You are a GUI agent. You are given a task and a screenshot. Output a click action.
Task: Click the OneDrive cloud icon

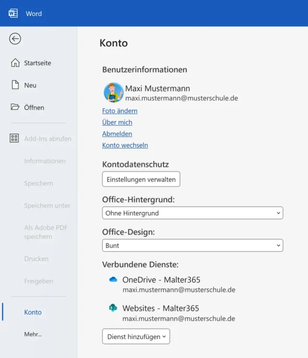pyautogui.click(x=113, y=280)
